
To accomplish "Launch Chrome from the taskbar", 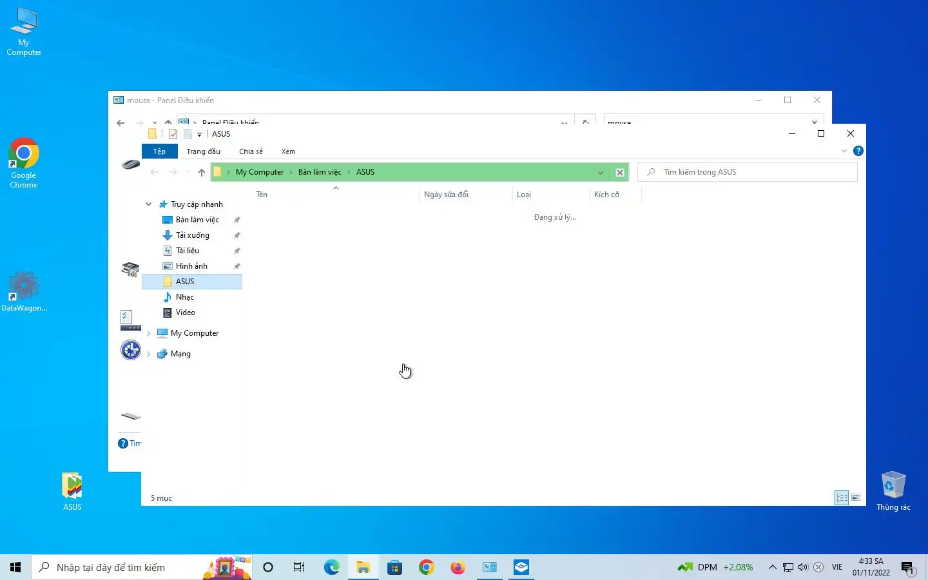I will [x=426, y=567].
